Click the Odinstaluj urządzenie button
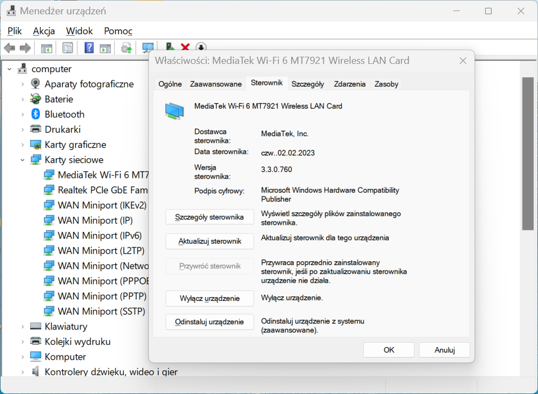Screen dimensions: 538x394 [209, 322]
